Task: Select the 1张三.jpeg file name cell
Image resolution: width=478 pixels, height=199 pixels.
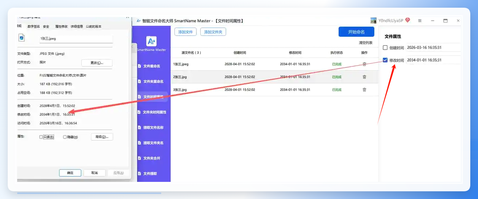Action: tap(181, 64)
